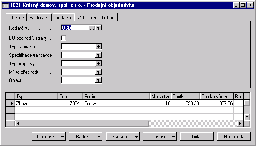
Task: Select the amount including VAT 357,86
Action: (x=217, y=103)
